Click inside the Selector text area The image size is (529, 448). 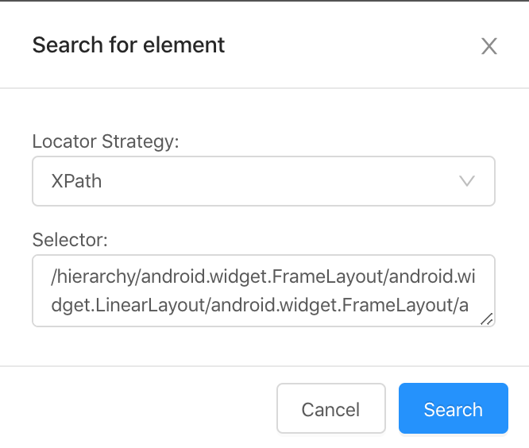(264, 291)
